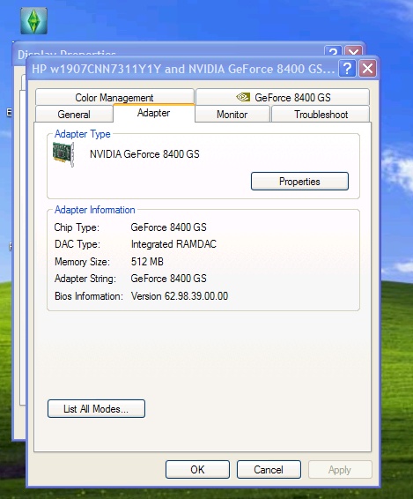
Task: Click the dialog title bar text
Action: (183, 69)
